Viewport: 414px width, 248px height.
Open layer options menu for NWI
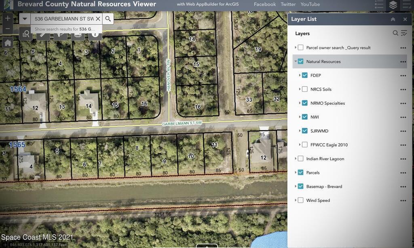point(403,117)
